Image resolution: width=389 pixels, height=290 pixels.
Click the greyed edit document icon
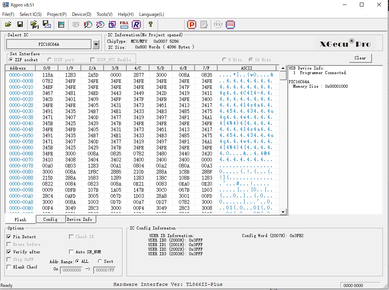pos(204,25)
